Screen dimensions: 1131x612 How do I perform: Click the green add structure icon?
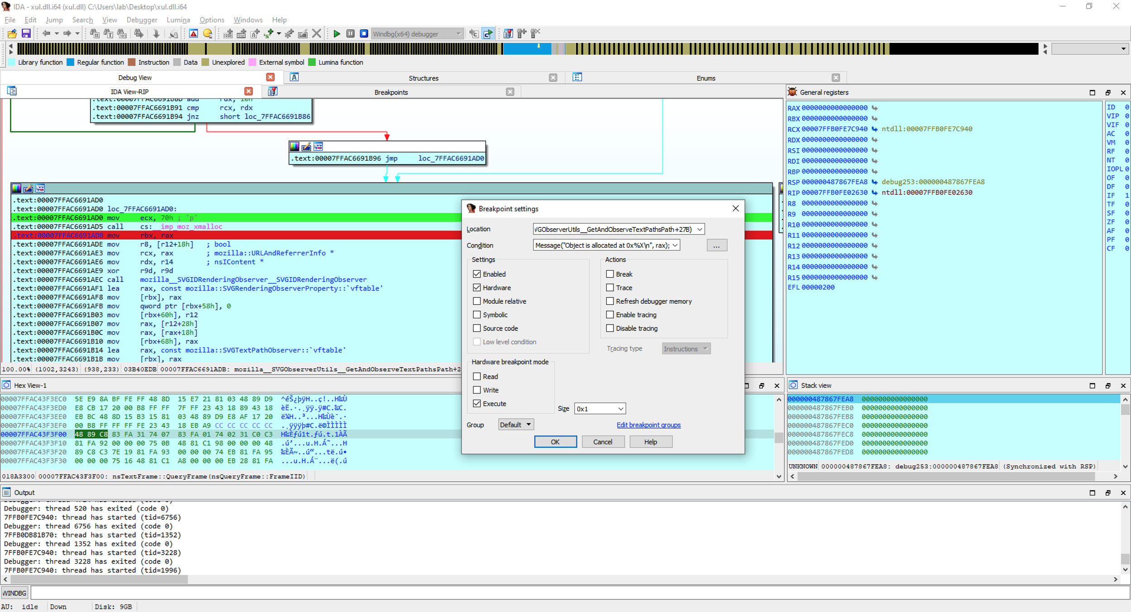click(x=269, y=33)
